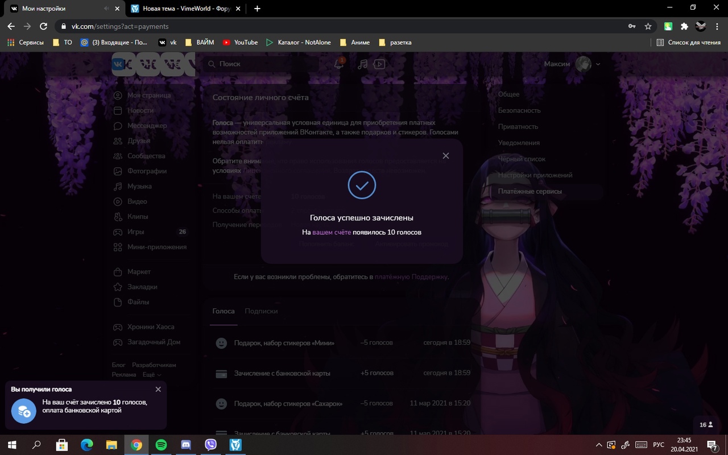Image resolution: width=728 pixels, height=455 pixels.
Task: Click the Клипы sidebar icon
Action: pyautogui.click(x=118, y=217)
